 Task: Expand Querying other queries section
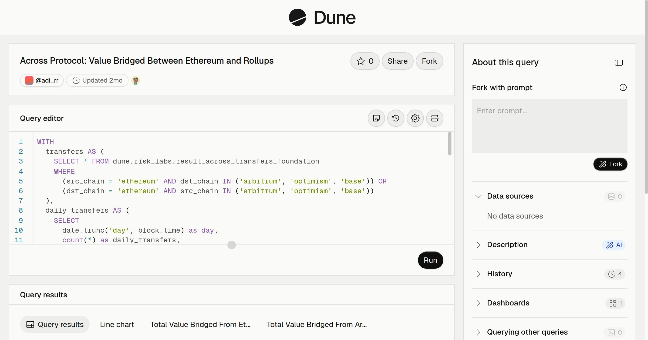pyautogui.click(x=478, y=332)
